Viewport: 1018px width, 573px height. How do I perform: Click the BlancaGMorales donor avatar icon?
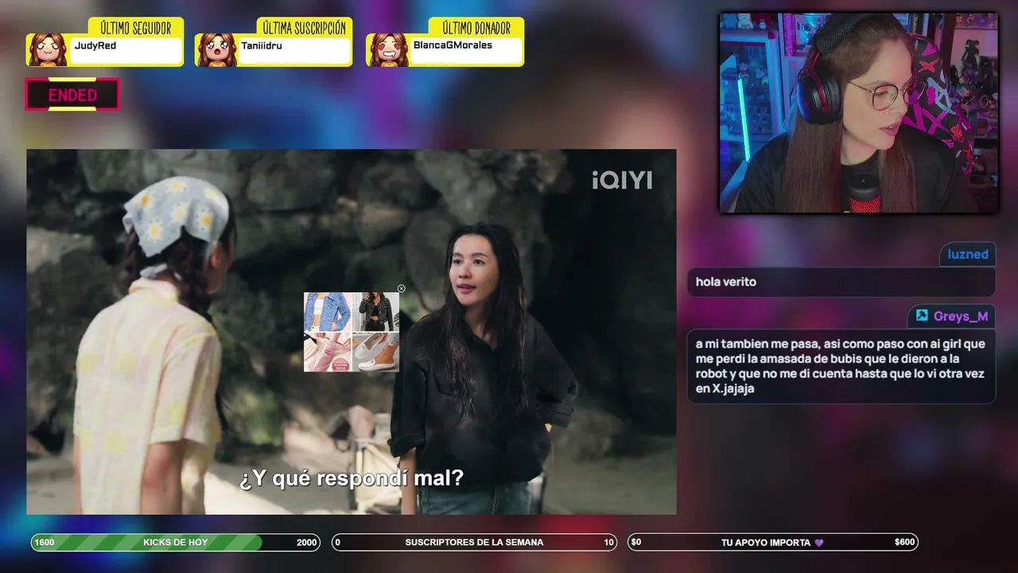click(388, 49)
